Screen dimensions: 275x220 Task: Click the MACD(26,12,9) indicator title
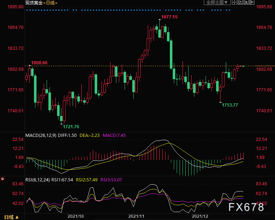pos(41,135)
